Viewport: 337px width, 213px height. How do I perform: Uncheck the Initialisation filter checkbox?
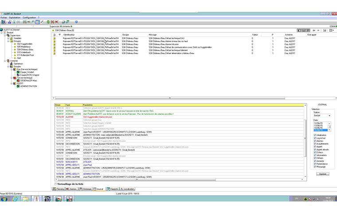[315, 135]
